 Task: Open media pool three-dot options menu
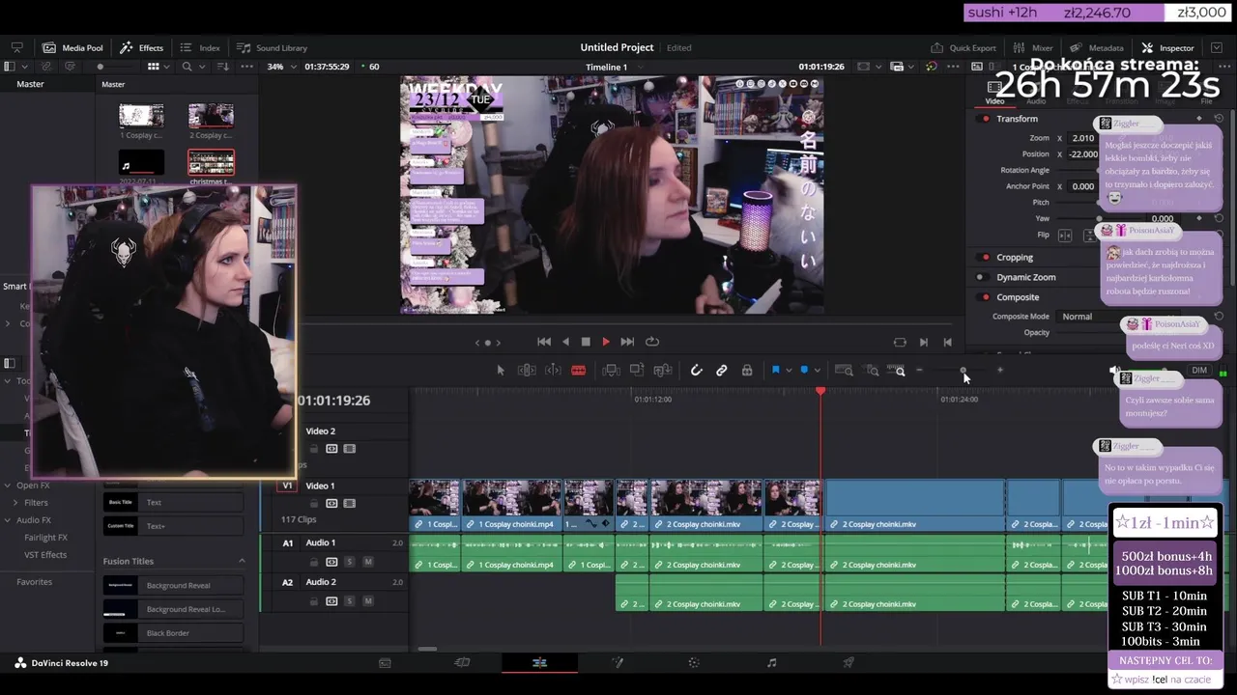click(246, 67)
